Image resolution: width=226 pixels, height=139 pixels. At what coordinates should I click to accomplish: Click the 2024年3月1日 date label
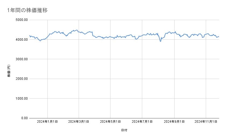(x=79, y=122)
